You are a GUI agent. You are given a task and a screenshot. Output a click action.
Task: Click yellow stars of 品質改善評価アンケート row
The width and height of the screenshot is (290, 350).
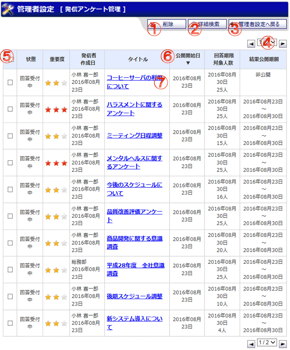56,216
